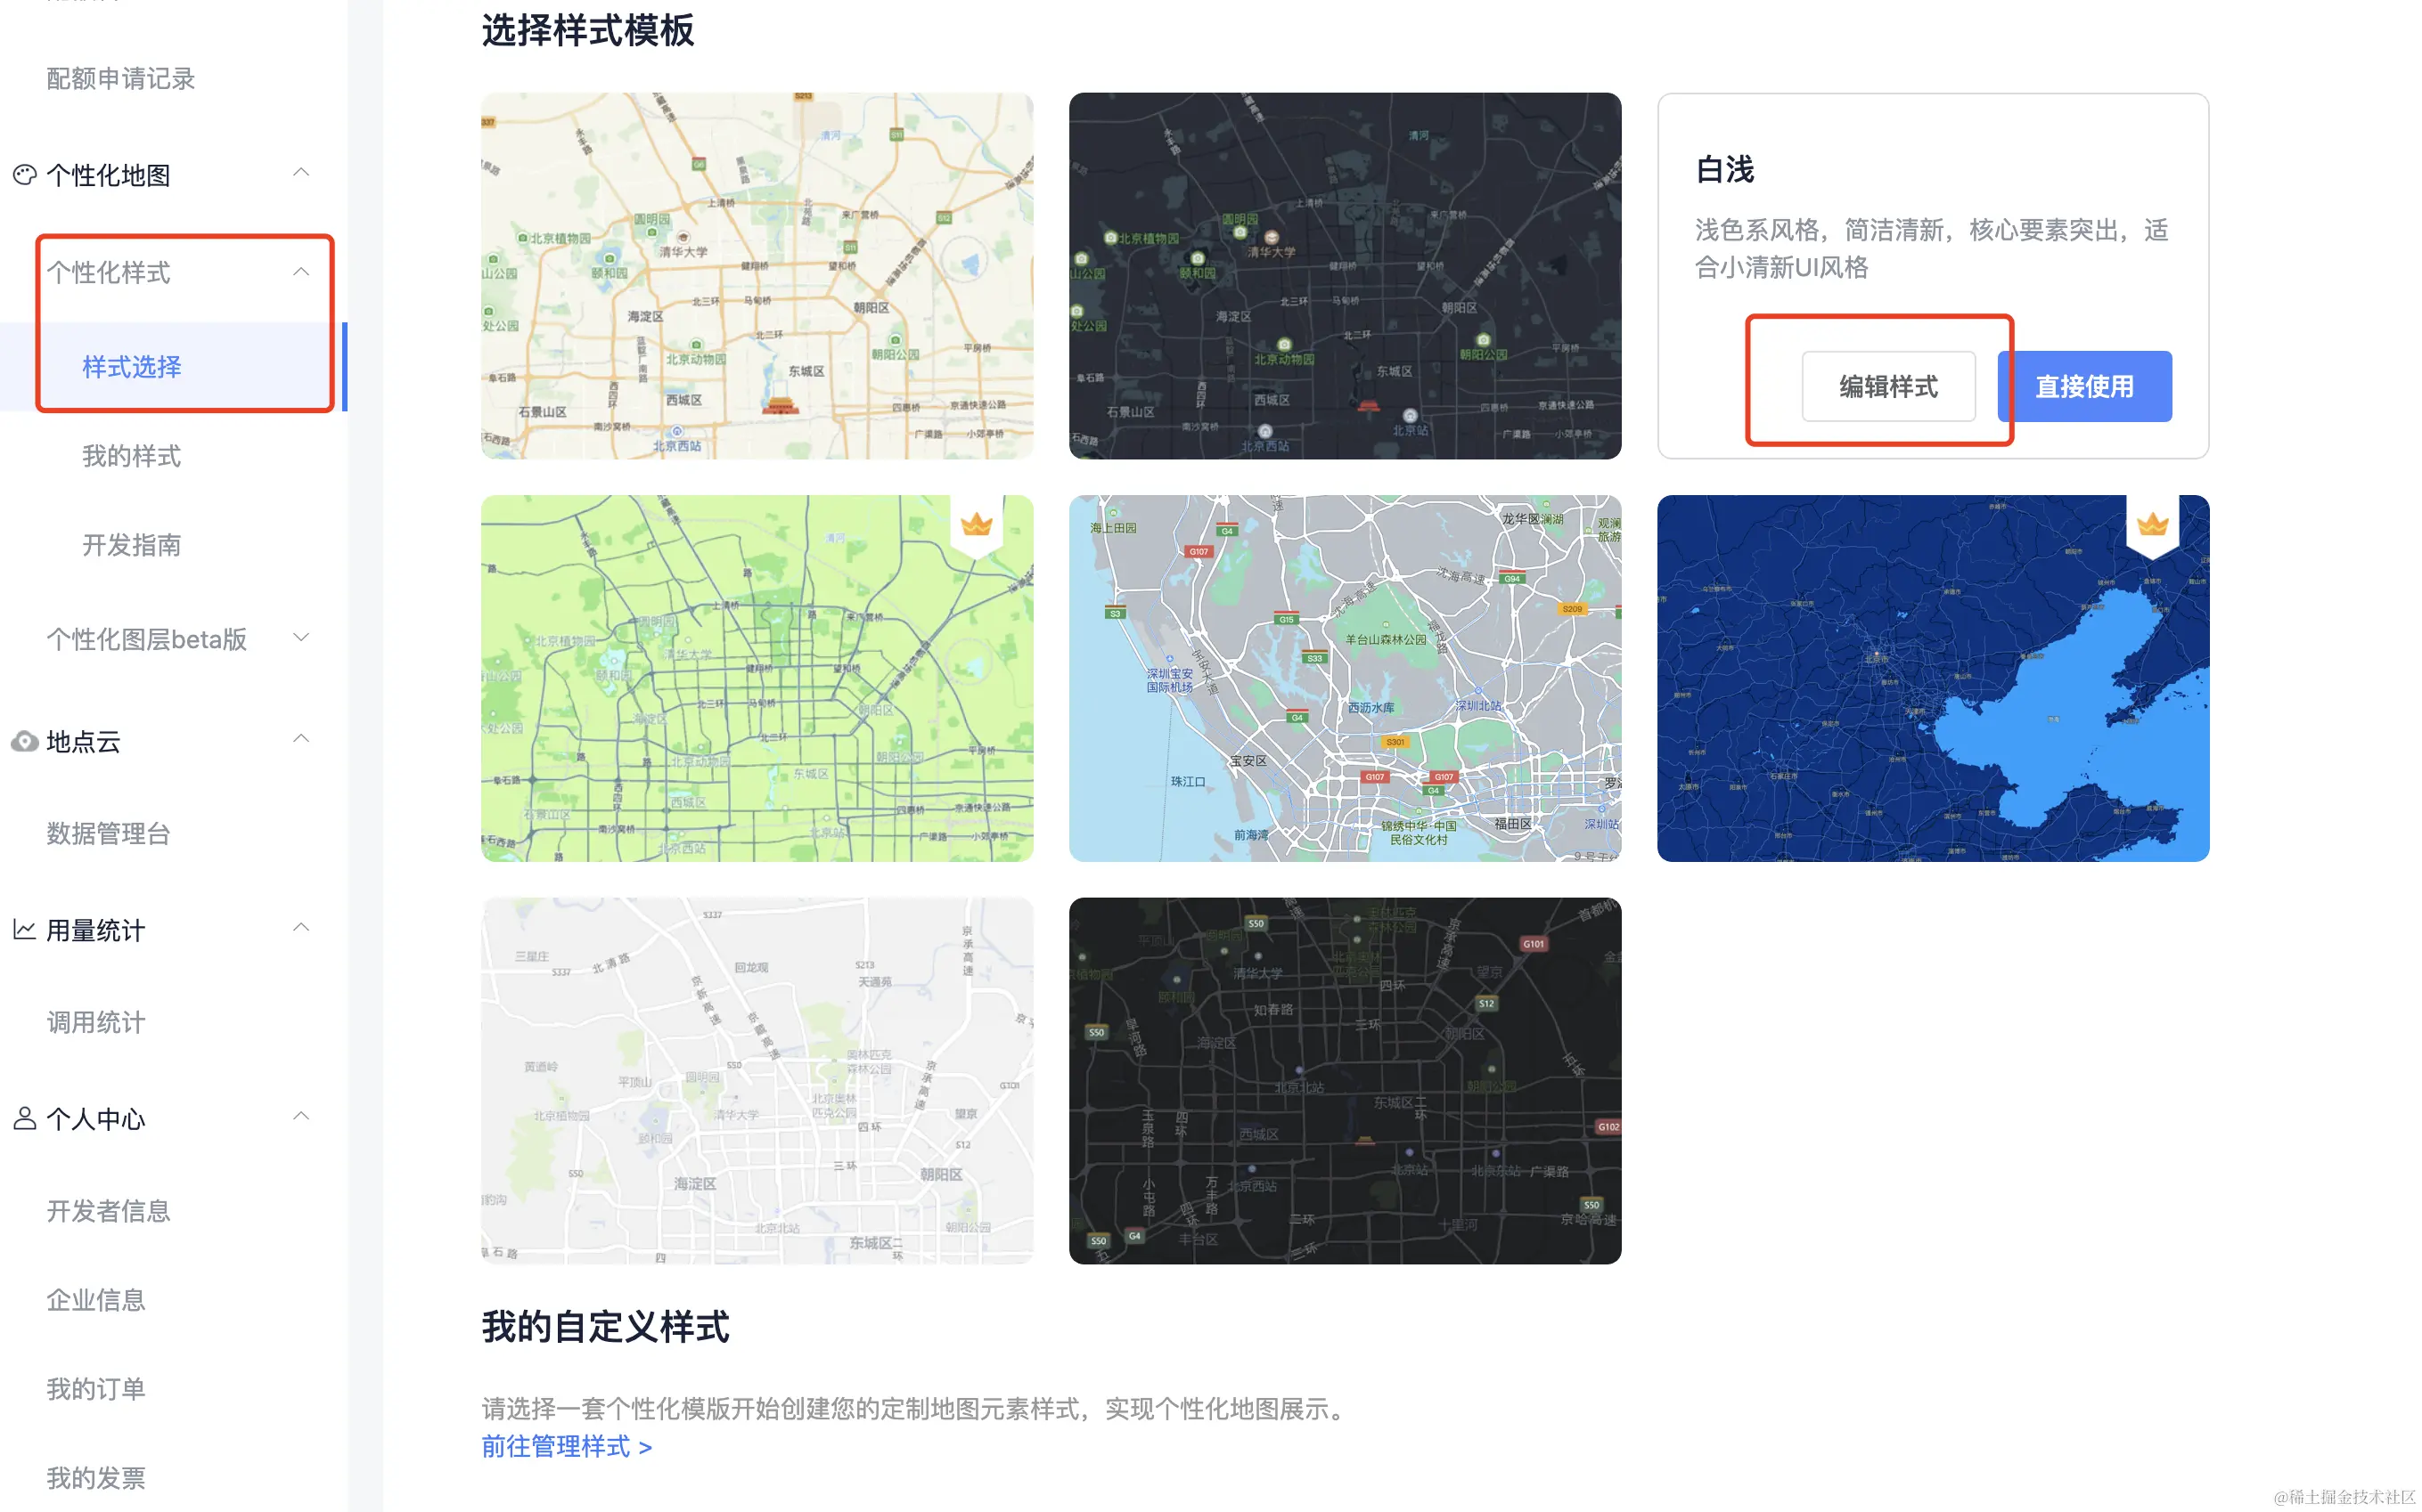Go to 开发指南 in sidebar

(x=131, y=545)
